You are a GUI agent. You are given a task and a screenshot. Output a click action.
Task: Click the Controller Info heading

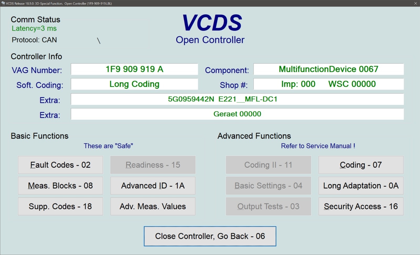(x=36, y=57)
